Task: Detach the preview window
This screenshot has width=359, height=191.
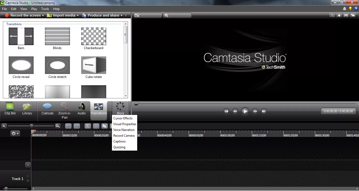Action: click(353, 15)
